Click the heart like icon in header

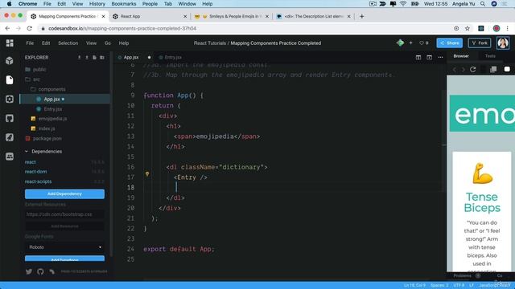(422, 43)
